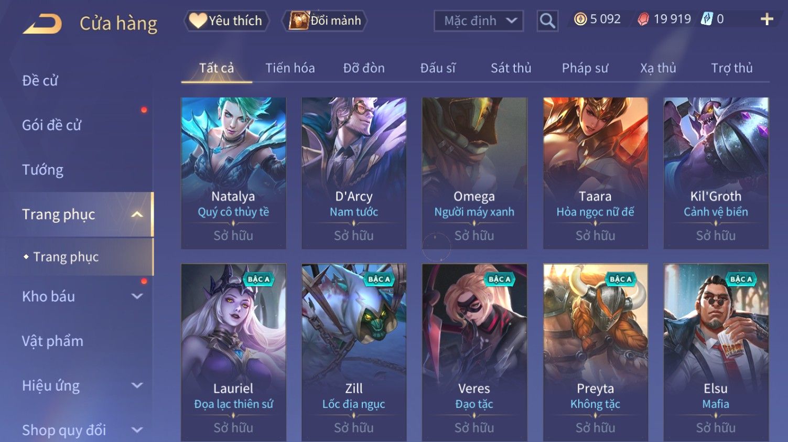
Task: Switch to the Tiến hóa tab
Action: (x=290, y=68)
